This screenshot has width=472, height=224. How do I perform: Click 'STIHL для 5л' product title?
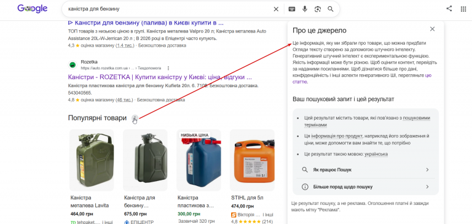coord(247,198)
